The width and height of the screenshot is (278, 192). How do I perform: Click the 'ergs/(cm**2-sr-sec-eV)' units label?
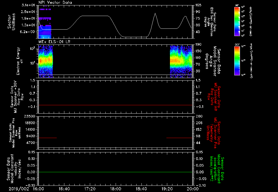point(252,60)
